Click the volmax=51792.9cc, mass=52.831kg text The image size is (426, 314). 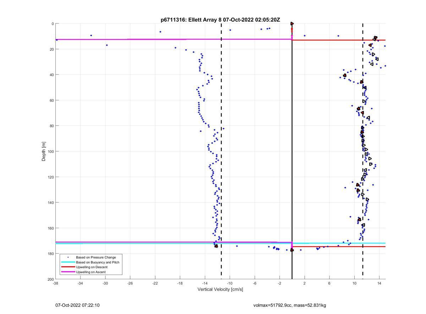pyautogui.click(x=290, y=305)
